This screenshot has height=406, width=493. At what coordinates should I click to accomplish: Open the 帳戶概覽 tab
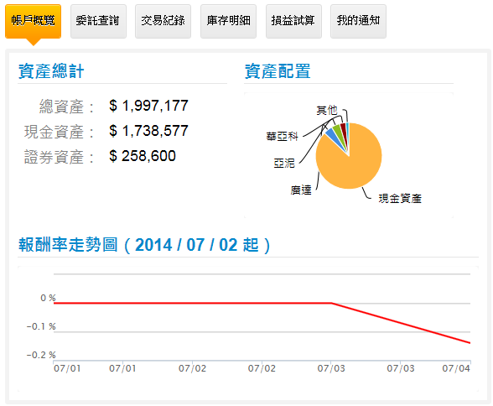[x=33, y=21]
